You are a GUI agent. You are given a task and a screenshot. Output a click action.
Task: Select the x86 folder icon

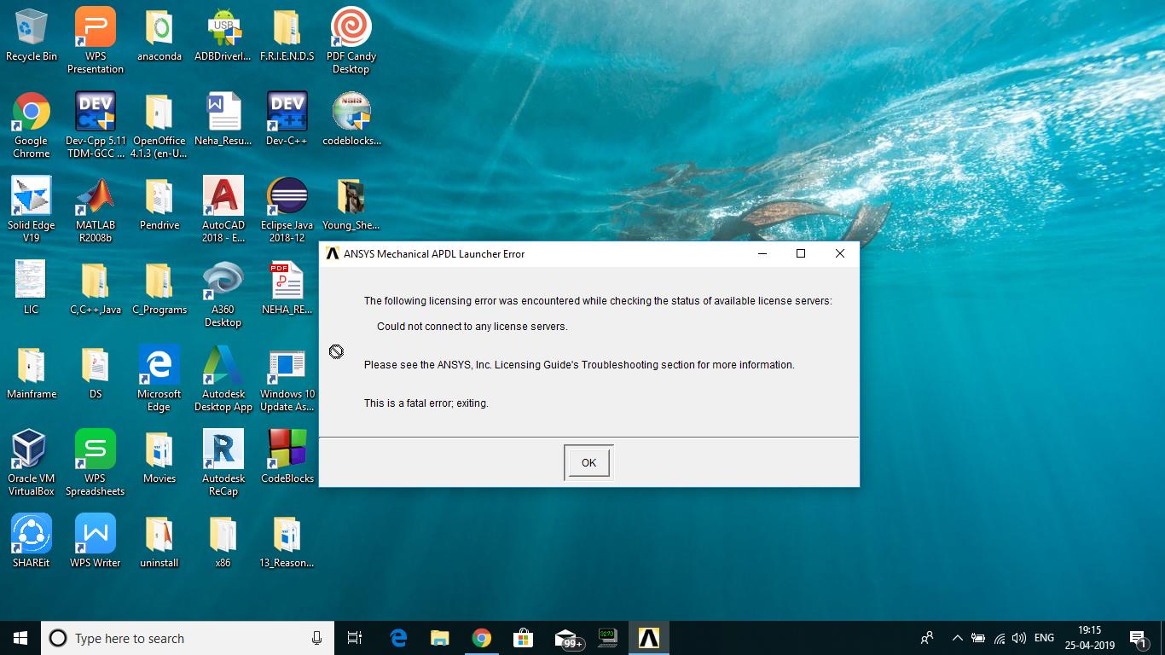(223, 542)
